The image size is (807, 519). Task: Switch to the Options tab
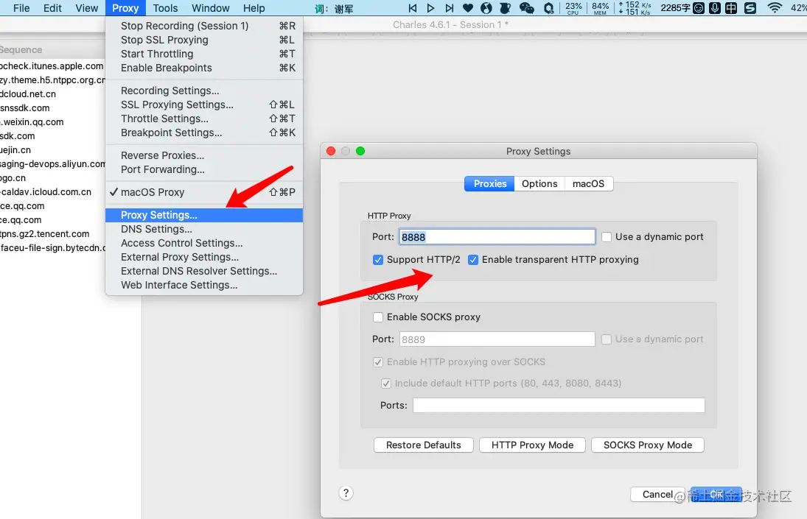coord(539,183)
